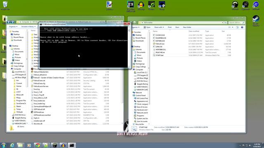The width and height of the screenshot is (264, 148).
Task: Open view options dropdown arrow in right window
Action: (x=233, y=27)
